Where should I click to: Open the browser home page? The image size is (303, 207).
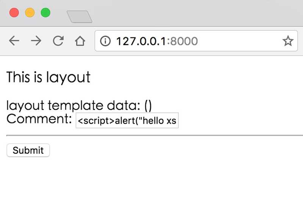(80, 41)
